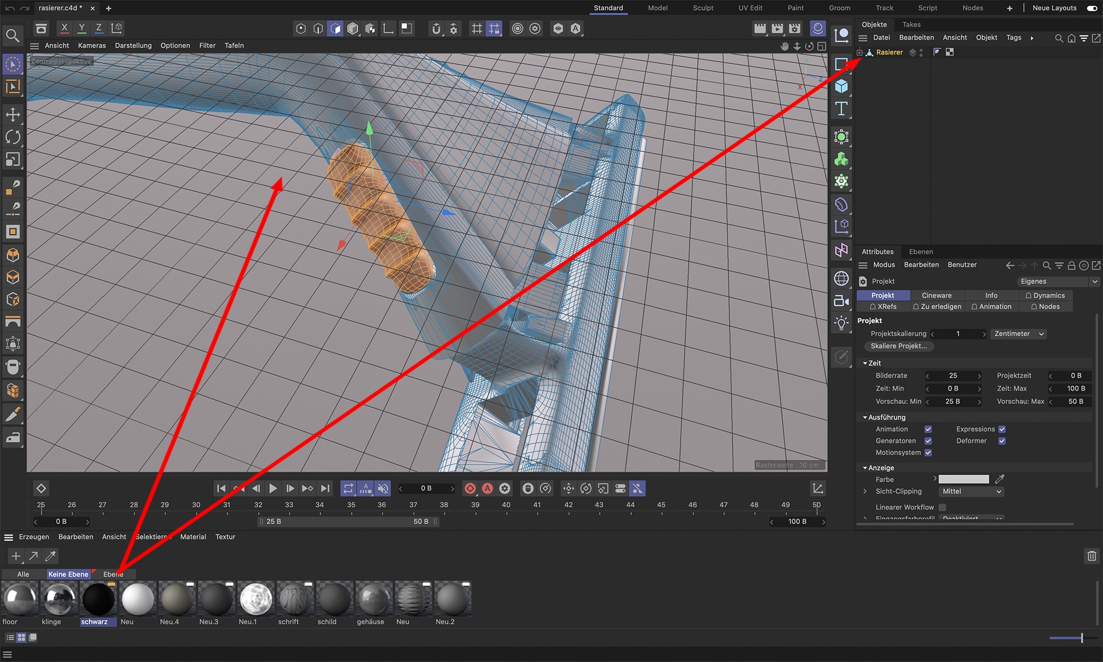
Task: Add a Light object
Action: (x=841, y=322)
